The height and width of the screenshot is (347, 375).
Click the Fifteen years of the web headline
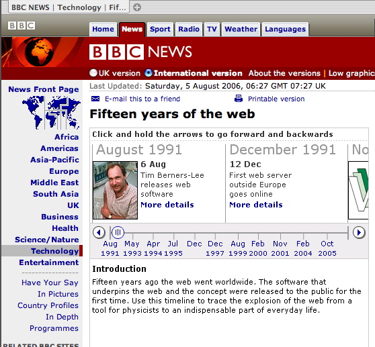coord(172,114)
